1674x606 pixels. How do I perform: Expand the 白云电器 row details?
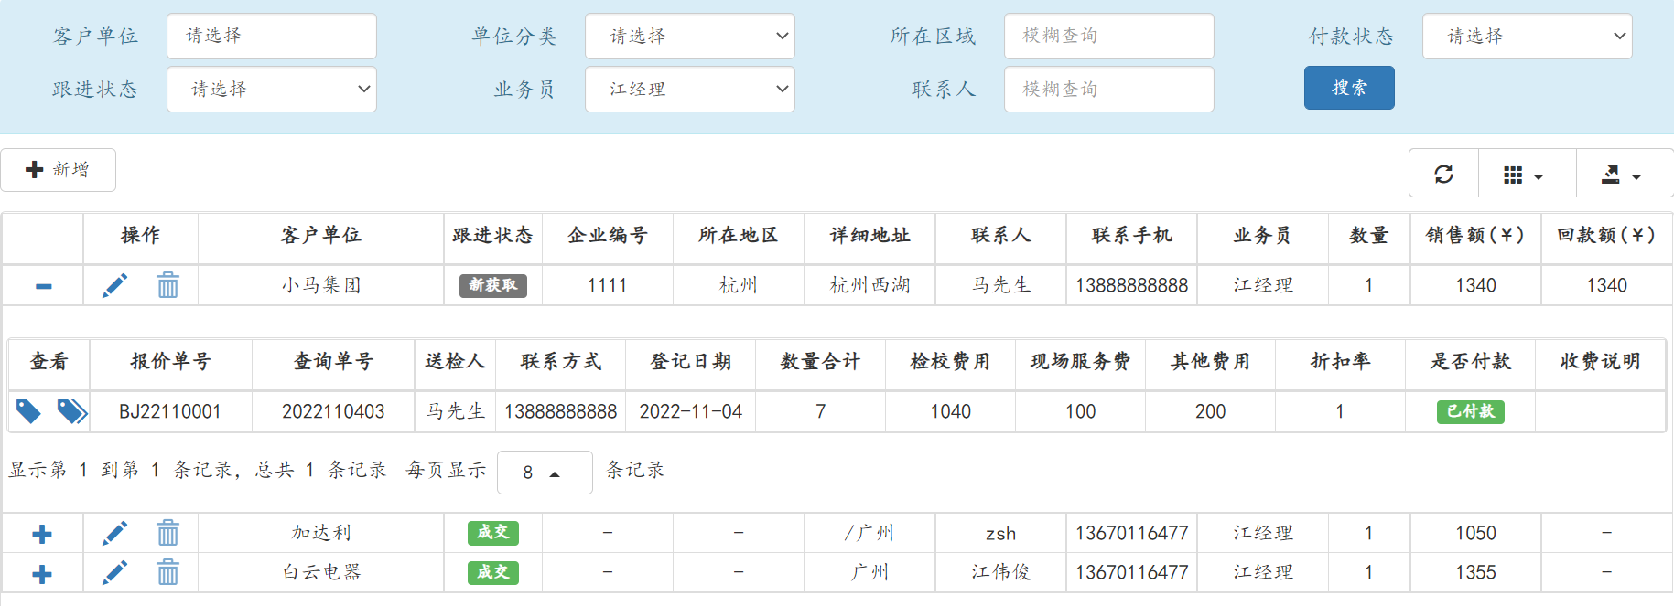42,574
